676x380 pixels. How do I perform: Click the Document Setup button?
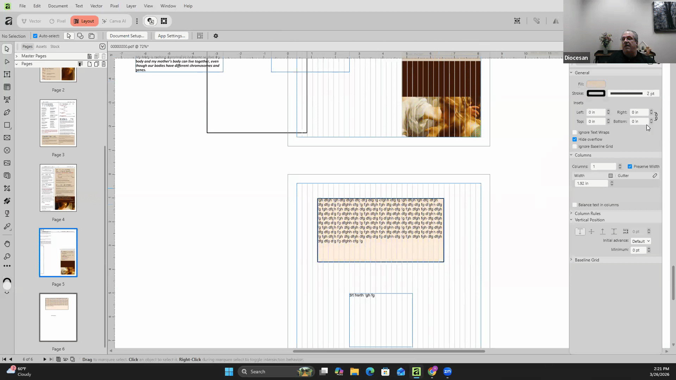pos(127,36)
